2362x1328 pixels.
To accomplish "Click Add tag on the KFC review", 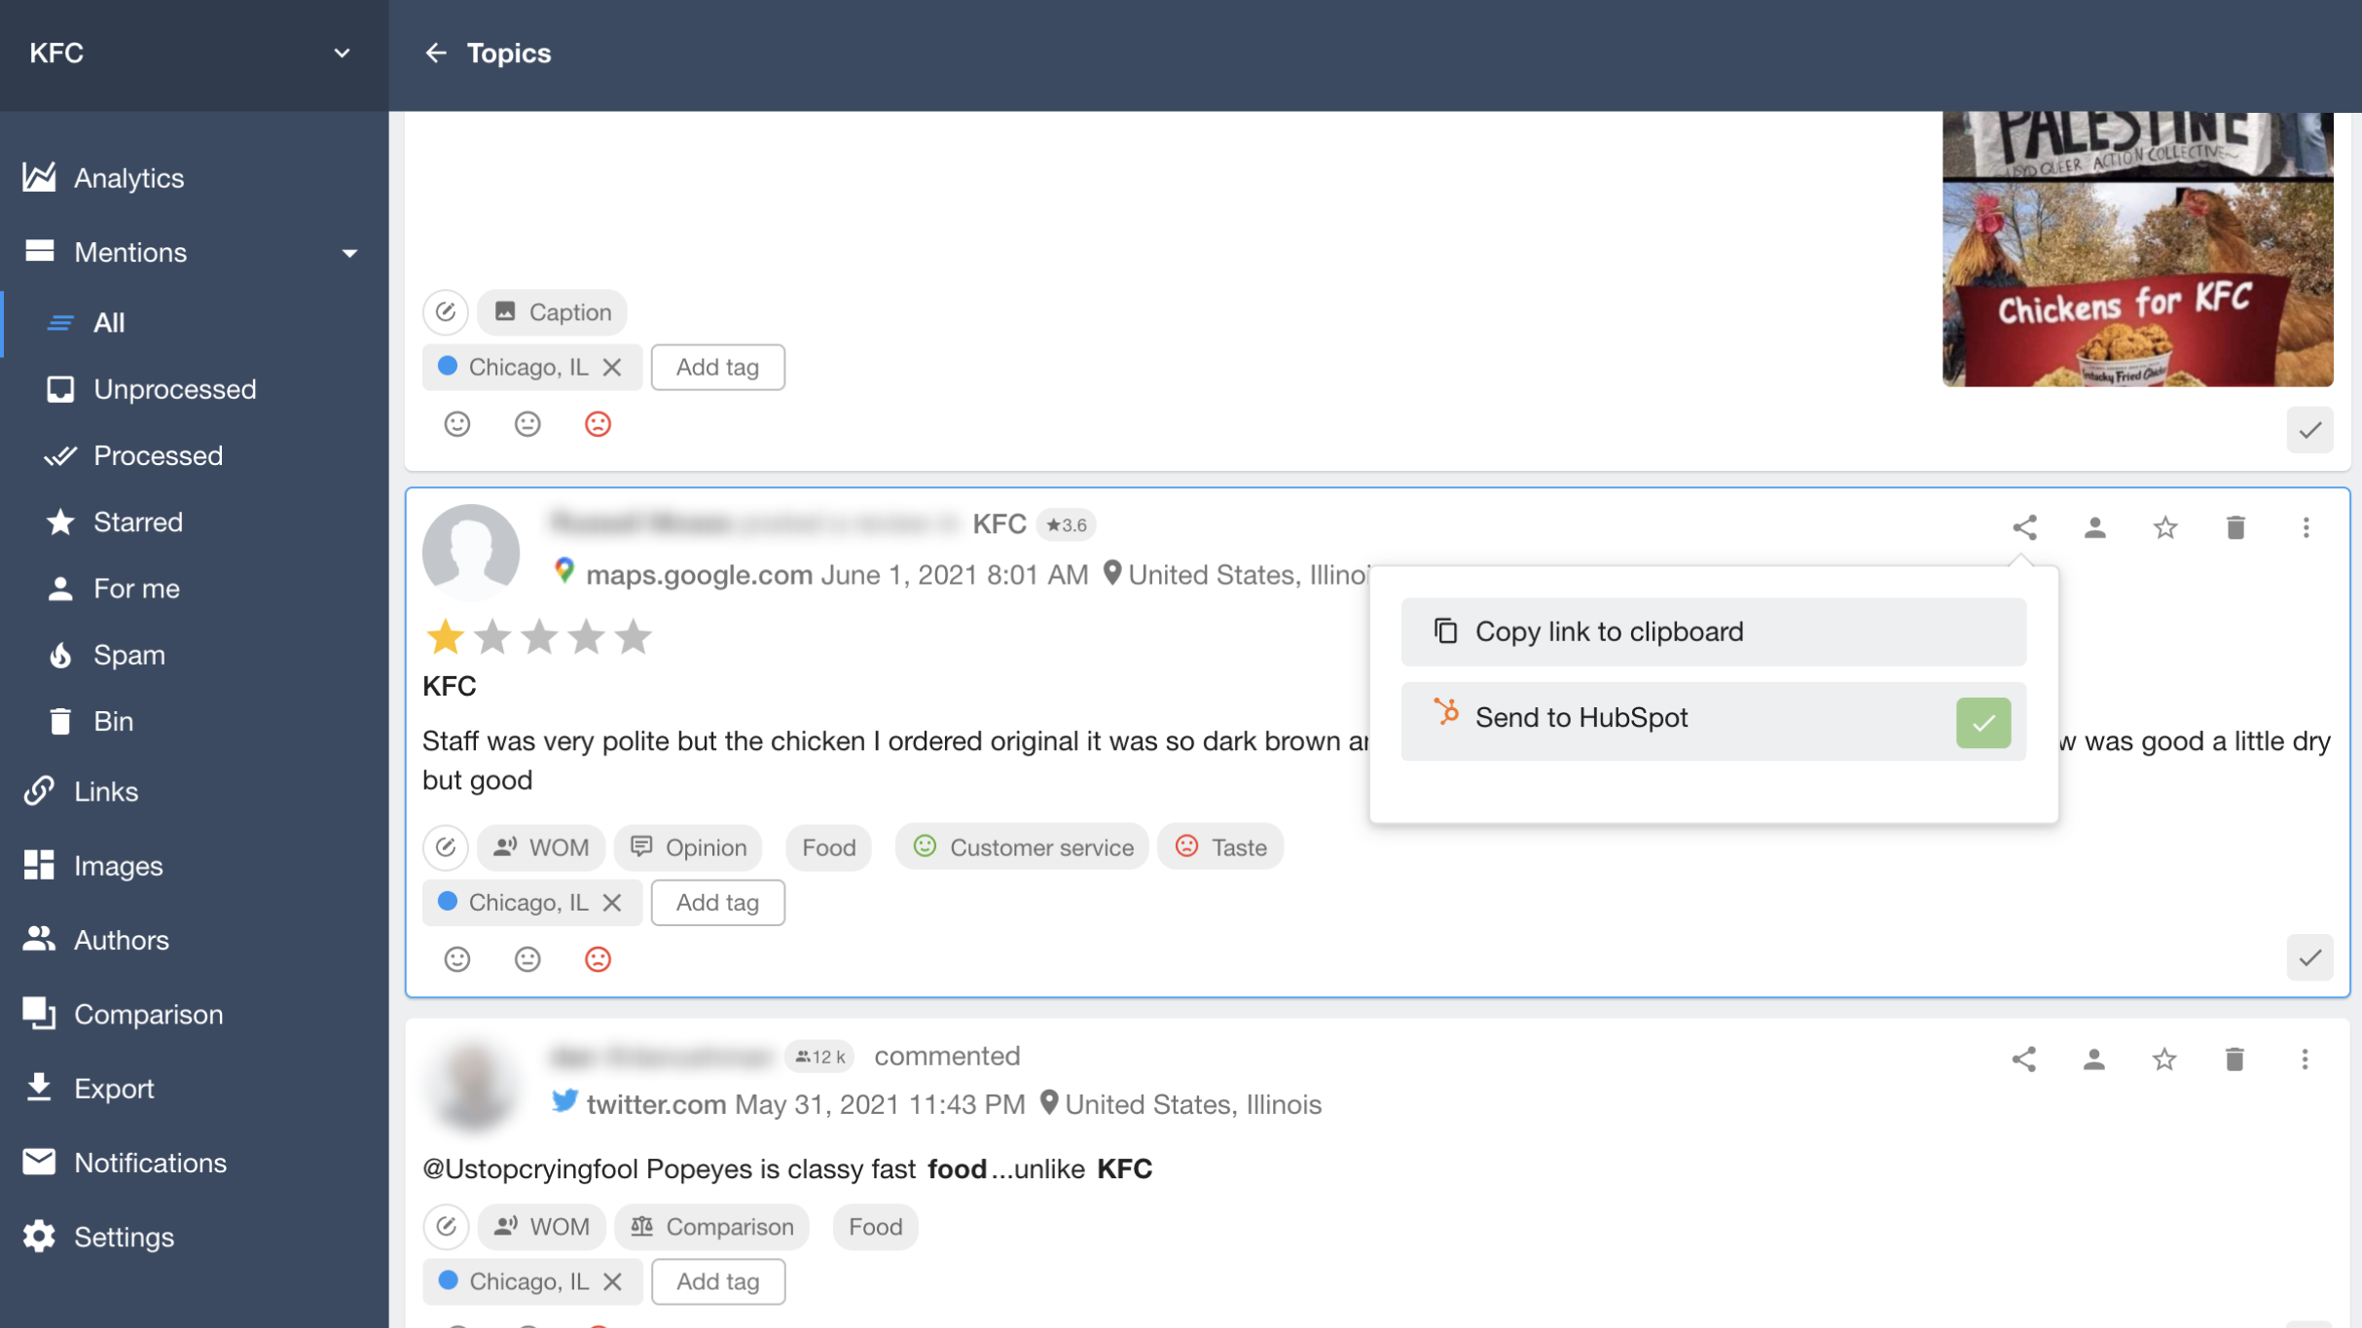I will point(717,902).
